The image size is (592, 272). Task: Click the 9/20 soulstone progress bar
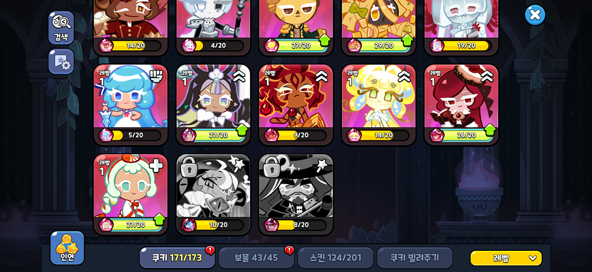pos(296,135)
